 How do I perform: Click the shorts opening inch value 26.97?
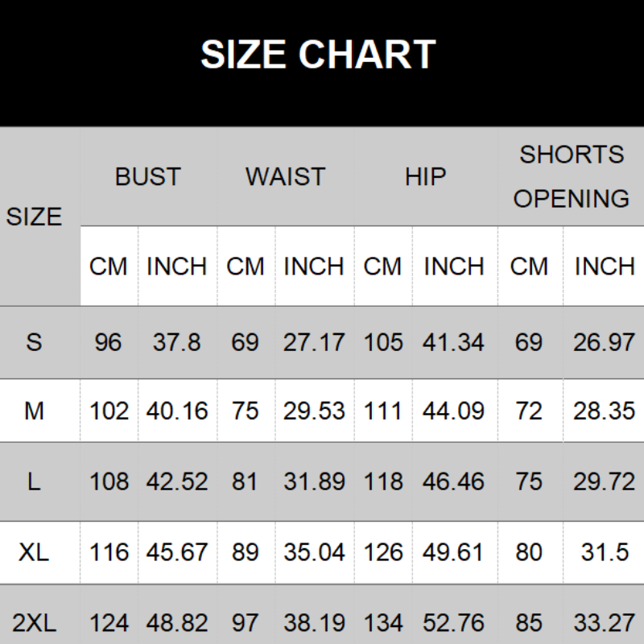[x=604, y=342]
